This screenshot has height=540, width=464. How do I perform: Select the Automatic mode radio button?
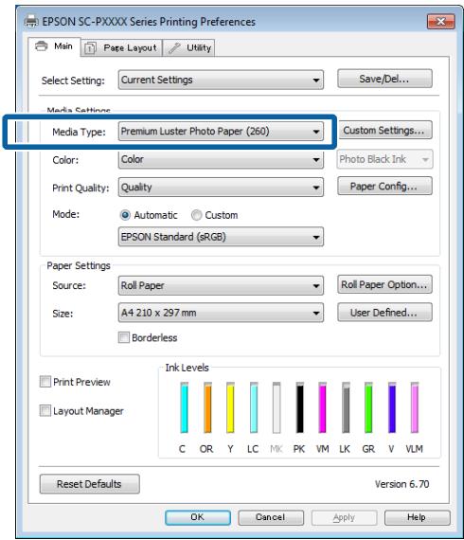coord(125,215)
